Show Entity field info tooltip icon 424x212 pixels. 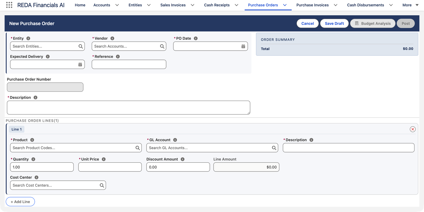click(28, 38)
